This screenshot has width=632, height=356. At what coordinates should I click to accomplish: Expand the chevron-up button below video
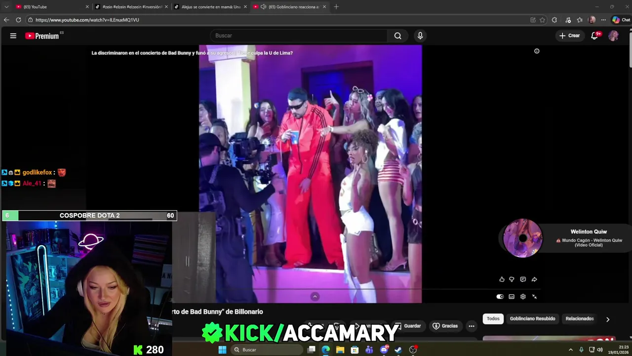(x=315, y=297)
